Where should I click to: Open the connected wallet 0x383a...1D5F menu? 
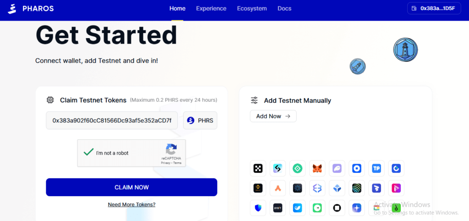(x=433, y=9)
